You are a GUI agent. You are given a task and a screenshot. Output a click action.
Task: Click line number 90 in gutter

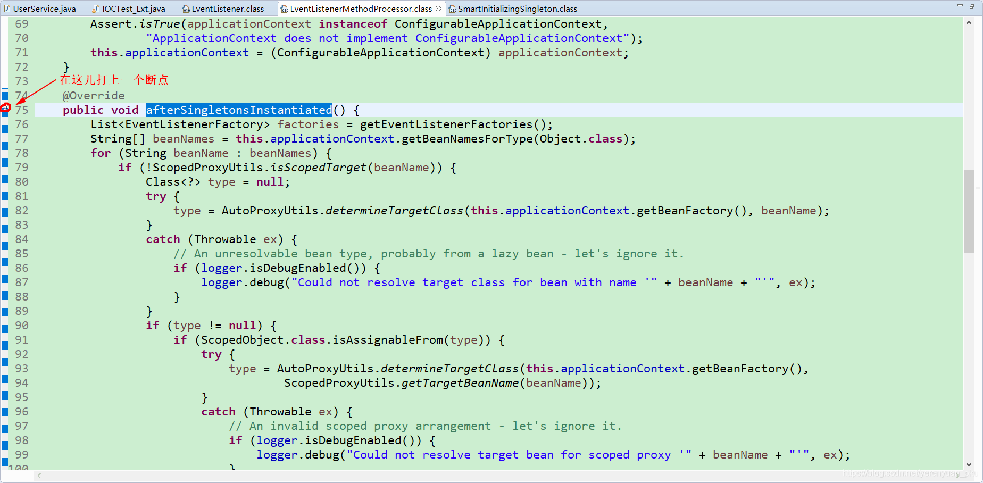tap(22, 326)
